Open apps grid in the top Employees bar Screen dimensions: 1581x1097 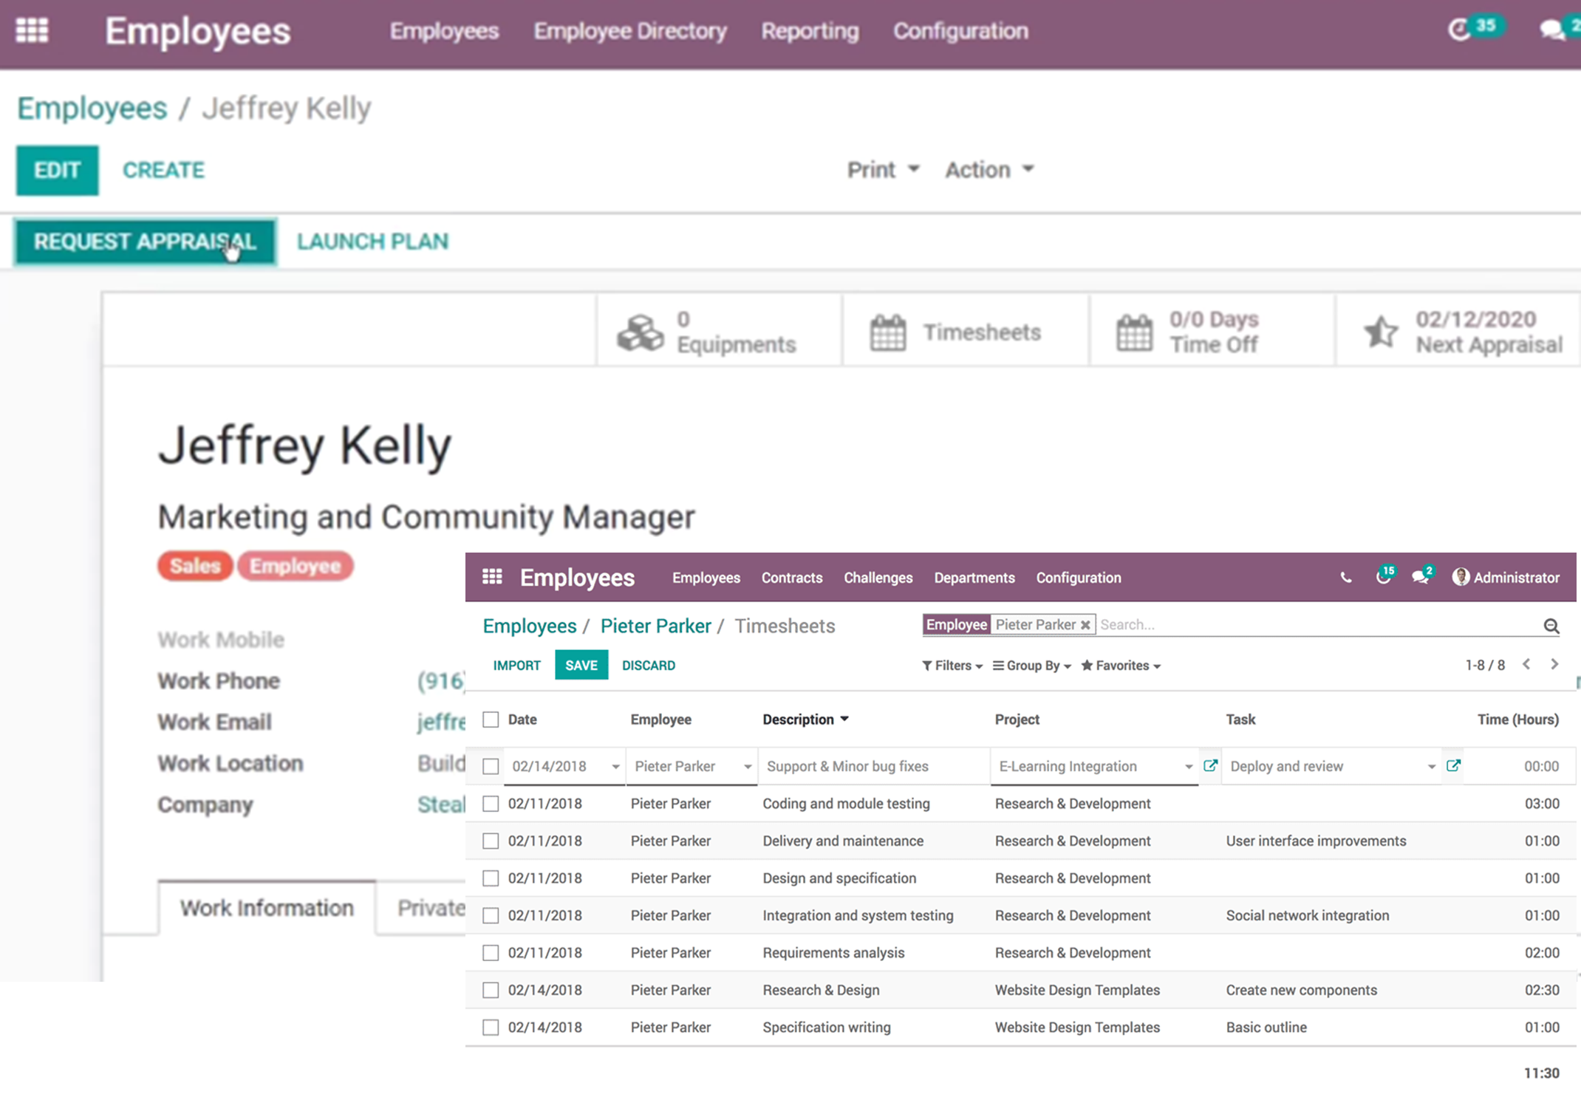pyautogui.click(x=32, y=30)
